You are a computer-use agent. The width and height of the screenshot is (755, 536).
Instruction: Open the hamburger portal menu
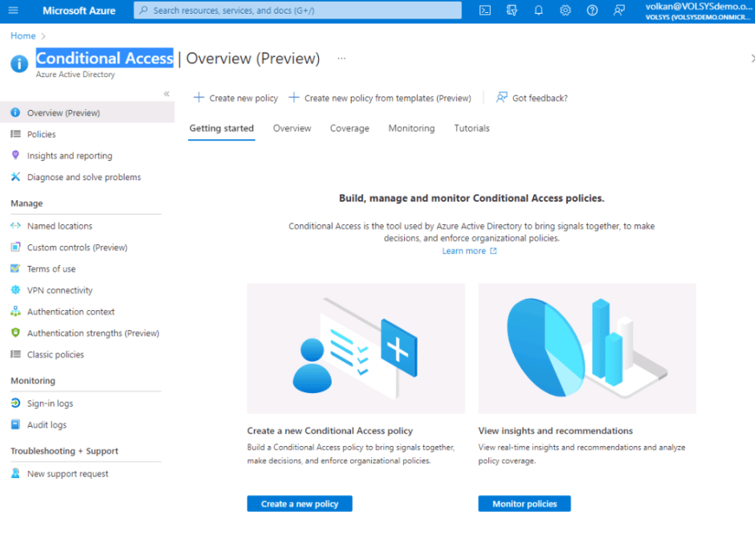coord(13,10)
